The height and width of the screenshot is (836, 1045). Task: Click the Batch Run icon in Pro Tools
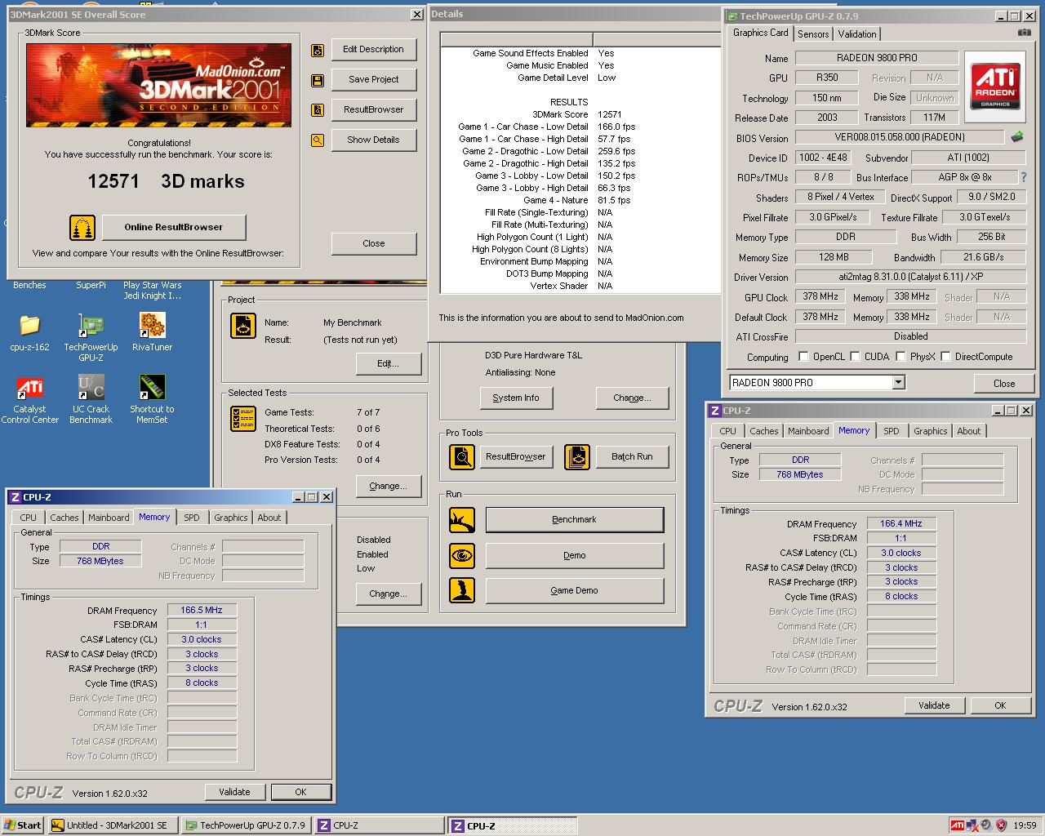point(577,457)
